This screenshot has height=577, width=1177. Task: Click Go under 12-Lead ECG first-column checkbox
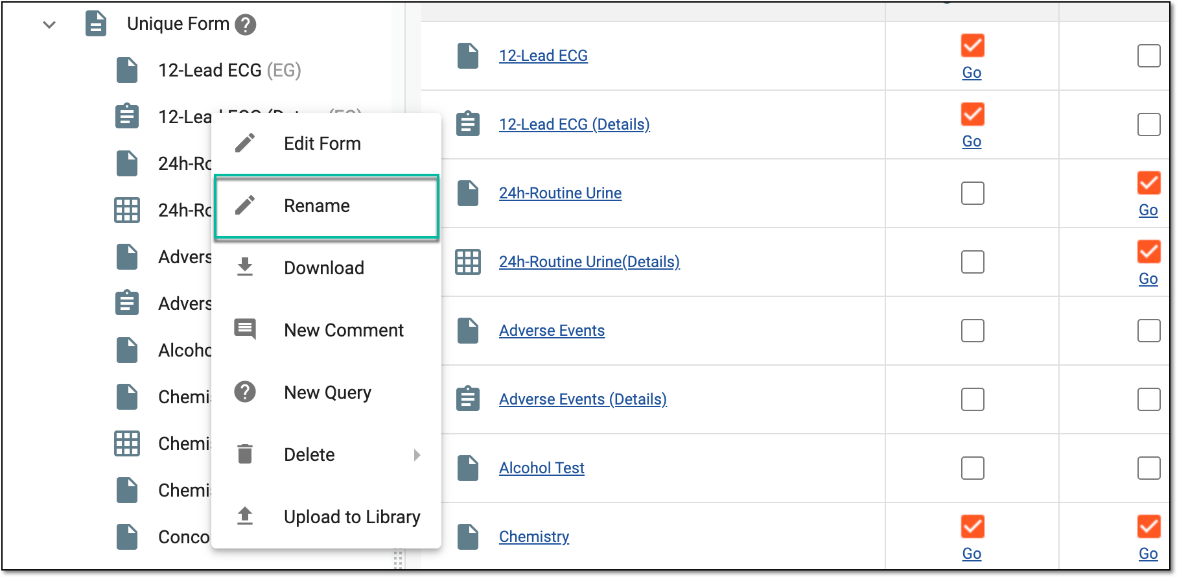[x=972, y=73]
